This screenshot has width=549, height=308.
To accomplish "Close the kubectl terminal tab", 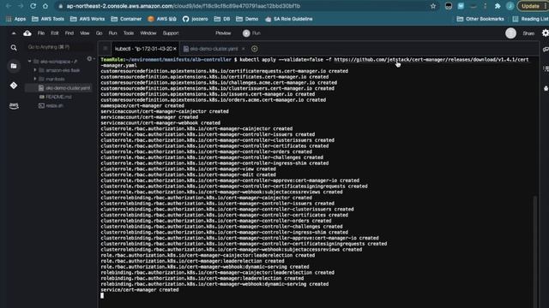I will click(175, 49).
